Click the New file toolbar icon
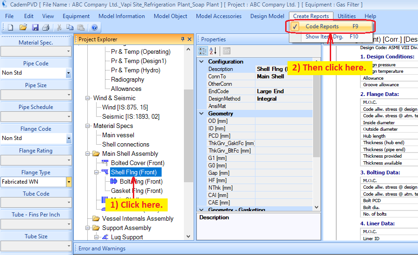This screenshot has width=418, height=255. coord(10,28)
